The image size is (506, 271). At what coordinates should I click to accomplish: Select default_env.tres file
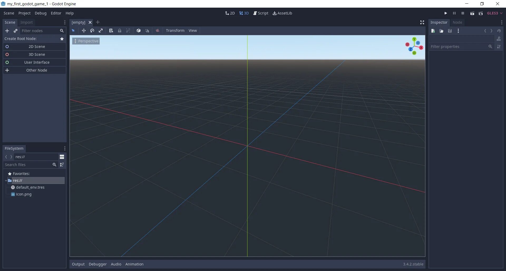(x=30, y=187)
